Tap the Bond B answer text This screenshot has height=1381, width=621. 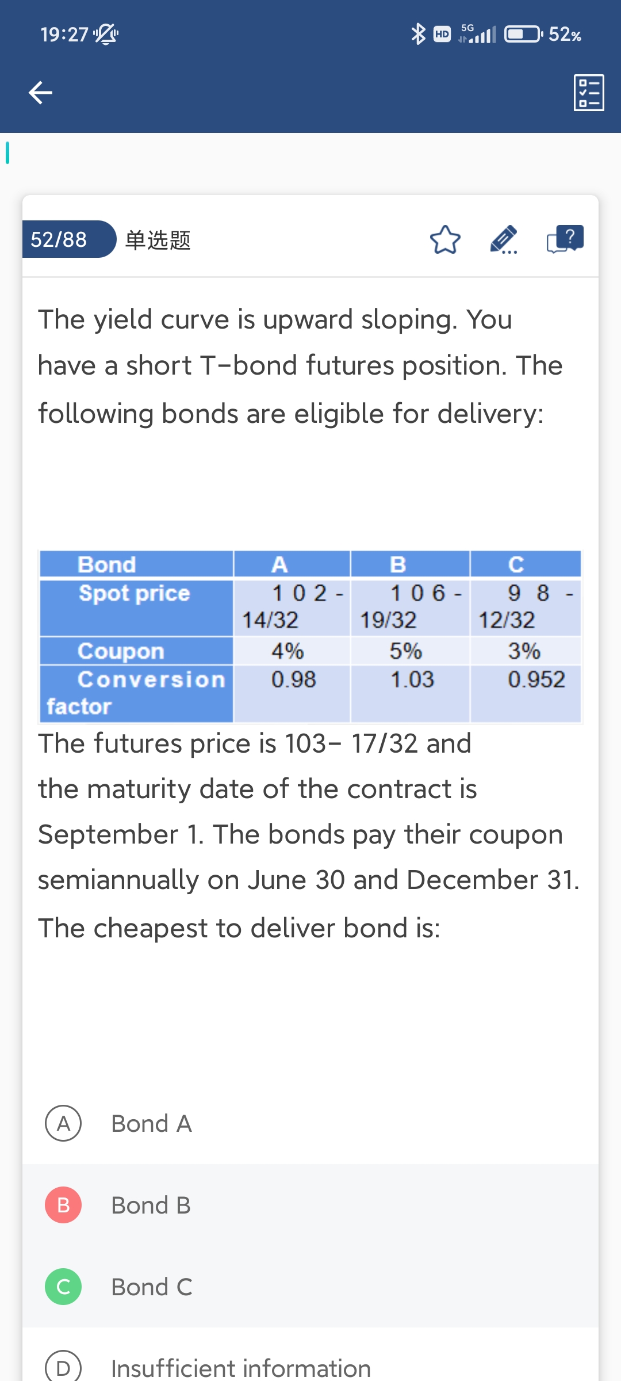[151, 1205]
